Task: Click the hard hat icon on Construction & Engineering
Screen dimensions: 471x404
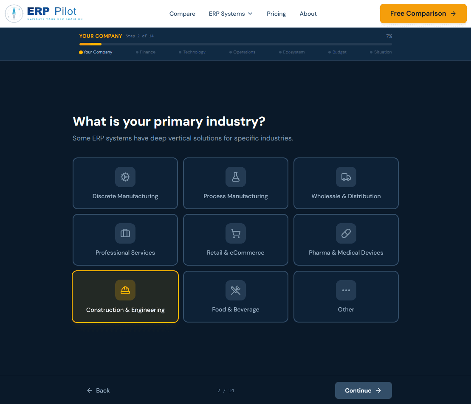Action: (x=125, y=290)
